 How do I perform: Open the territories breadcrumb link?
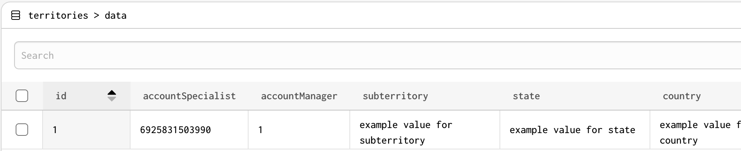58,16
